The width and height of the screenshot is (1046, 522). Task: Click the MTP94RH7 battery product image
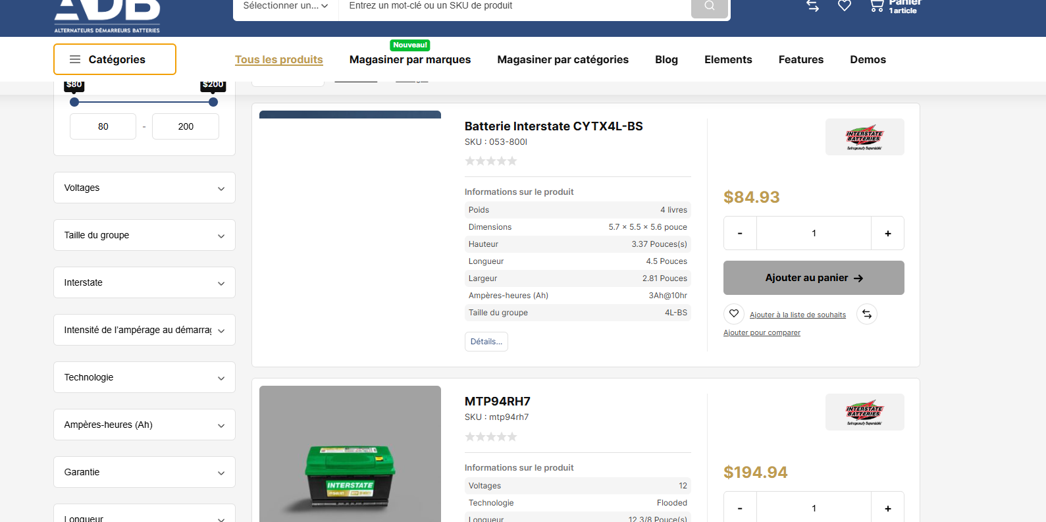coord(350,454)
